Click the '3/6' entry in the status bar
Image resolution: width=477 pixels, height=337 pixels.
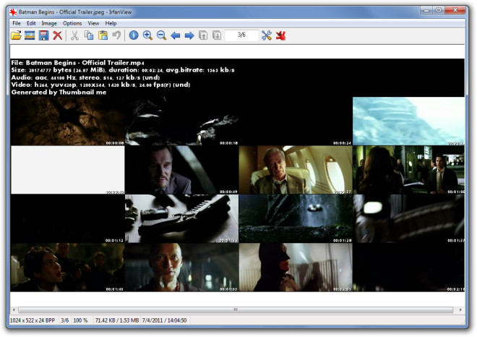(x=64, y=320)
